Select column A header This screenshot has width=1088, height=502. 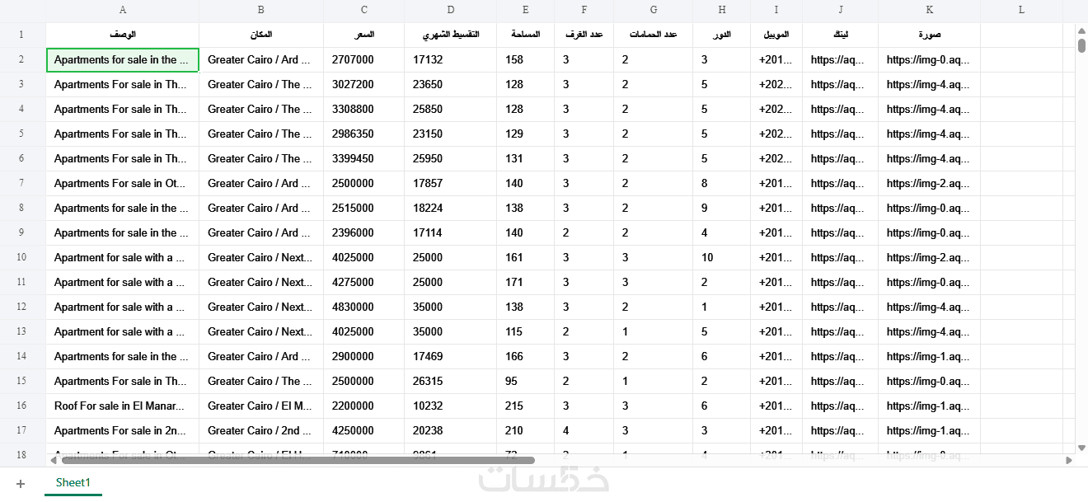123,10
